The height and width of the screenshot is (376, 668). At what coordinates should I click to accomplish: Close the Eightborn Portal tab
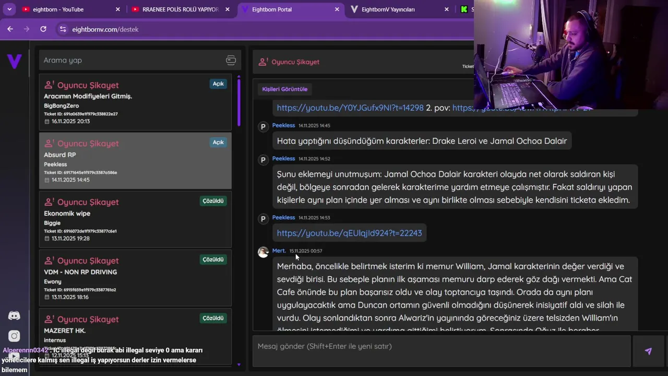[x=337, y=9]
